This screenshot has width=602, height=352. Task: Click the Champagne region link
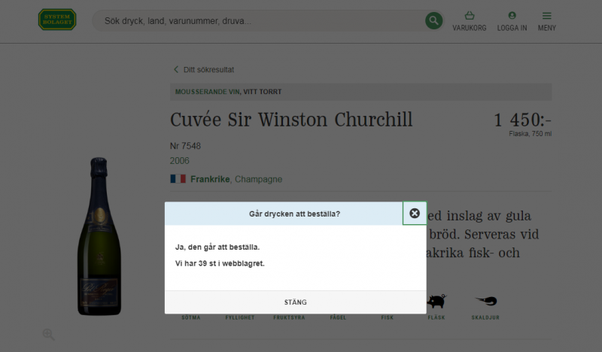[x=258, y=179]
